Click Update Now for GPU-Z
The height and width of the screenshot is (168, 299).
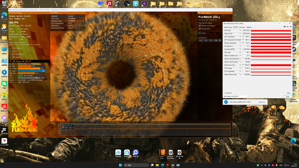pyautogui.click(x=262, y=102)
